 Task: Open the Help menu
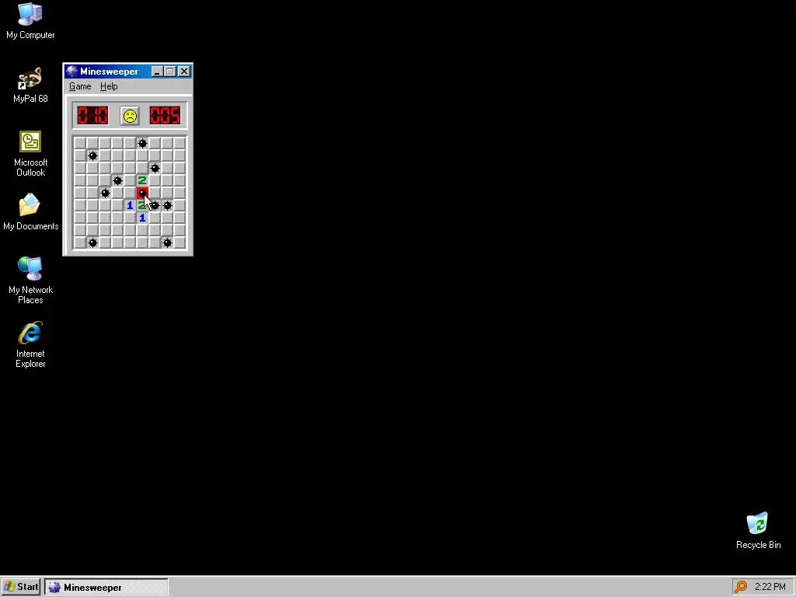[109, 86]
